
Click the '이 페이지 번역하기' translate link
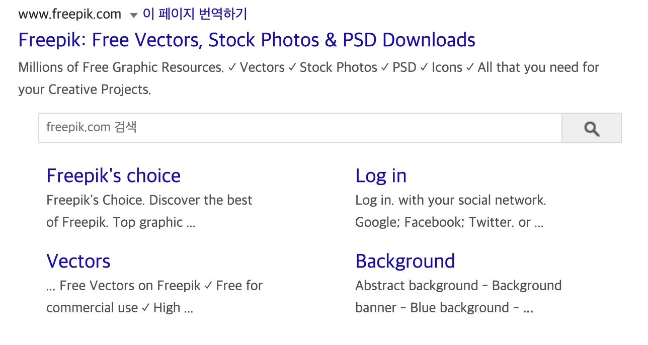click(195, 14)
